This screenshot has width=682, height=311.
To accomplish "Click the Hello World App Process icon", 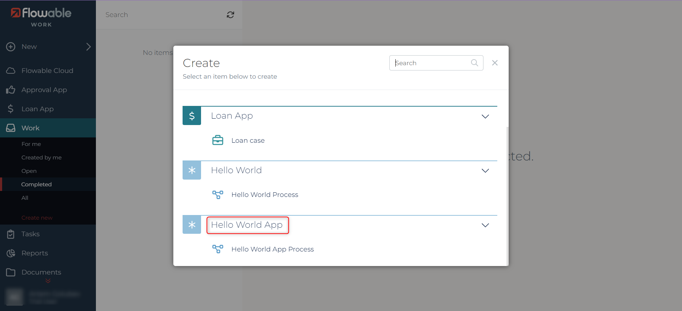I will (218, 249).
